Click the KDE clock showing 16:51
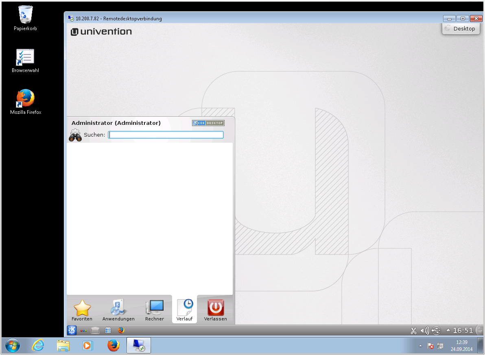This screenshot has height=355, width=485. (463, 331)
